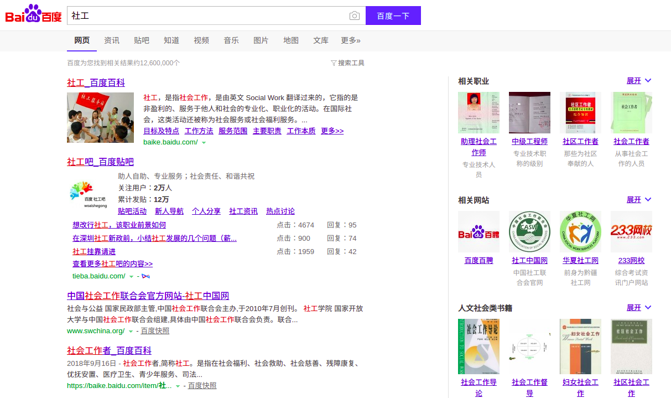671x398 pixels.
Task: Expand the 相关职业 section
Action: coord(639,81)
